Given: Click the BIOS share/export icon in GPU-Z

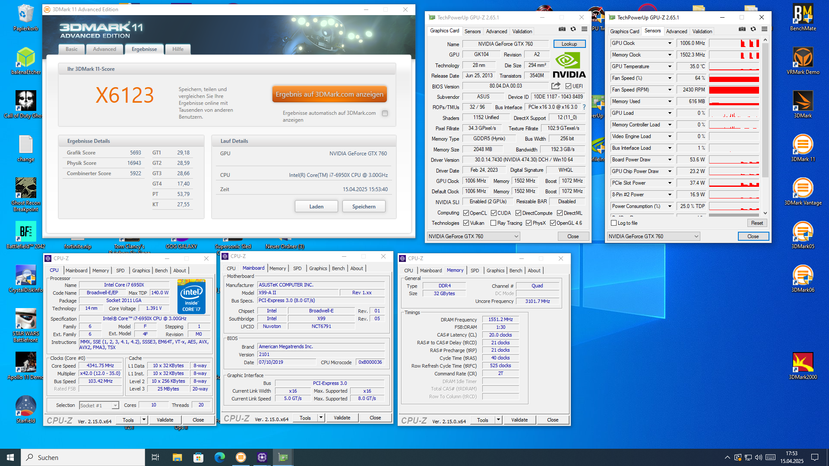Looking at the screenshot, I should (556, 86).
